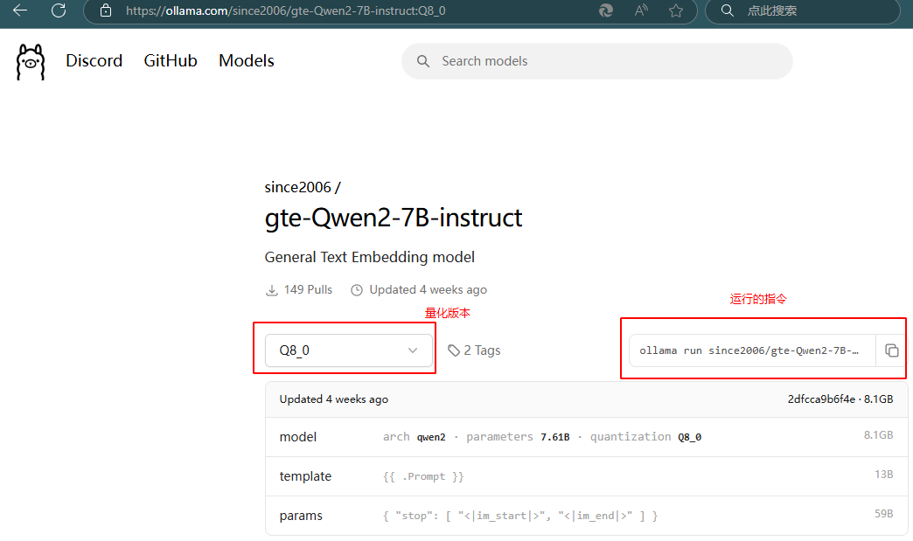Click the 149 Pulls count

click(x=308, y=289)
